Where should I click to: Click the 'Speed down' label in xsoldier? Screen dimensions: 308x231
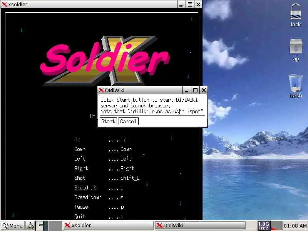(88, 197)
